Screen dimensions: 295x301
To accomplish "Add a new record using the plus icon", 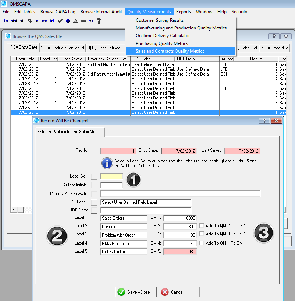I will (68, 21).
